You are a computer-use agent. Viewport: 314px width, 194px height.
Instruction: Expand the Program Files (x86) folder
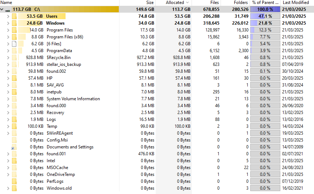tap(8, 37)
